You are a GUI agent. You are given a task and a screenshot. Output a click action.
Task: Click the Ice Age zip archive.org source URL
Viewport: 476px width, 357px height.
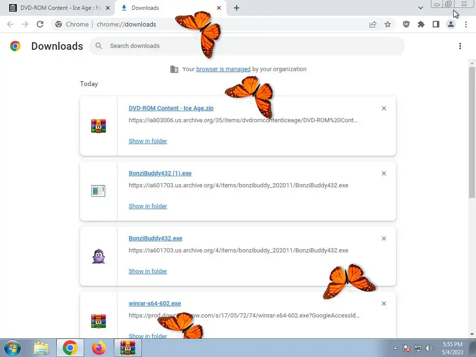tap(243, 120)
